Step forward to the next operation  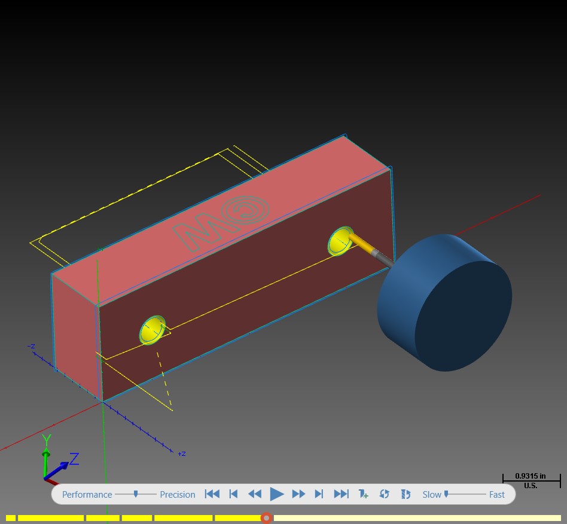click(x=319, y=494)
